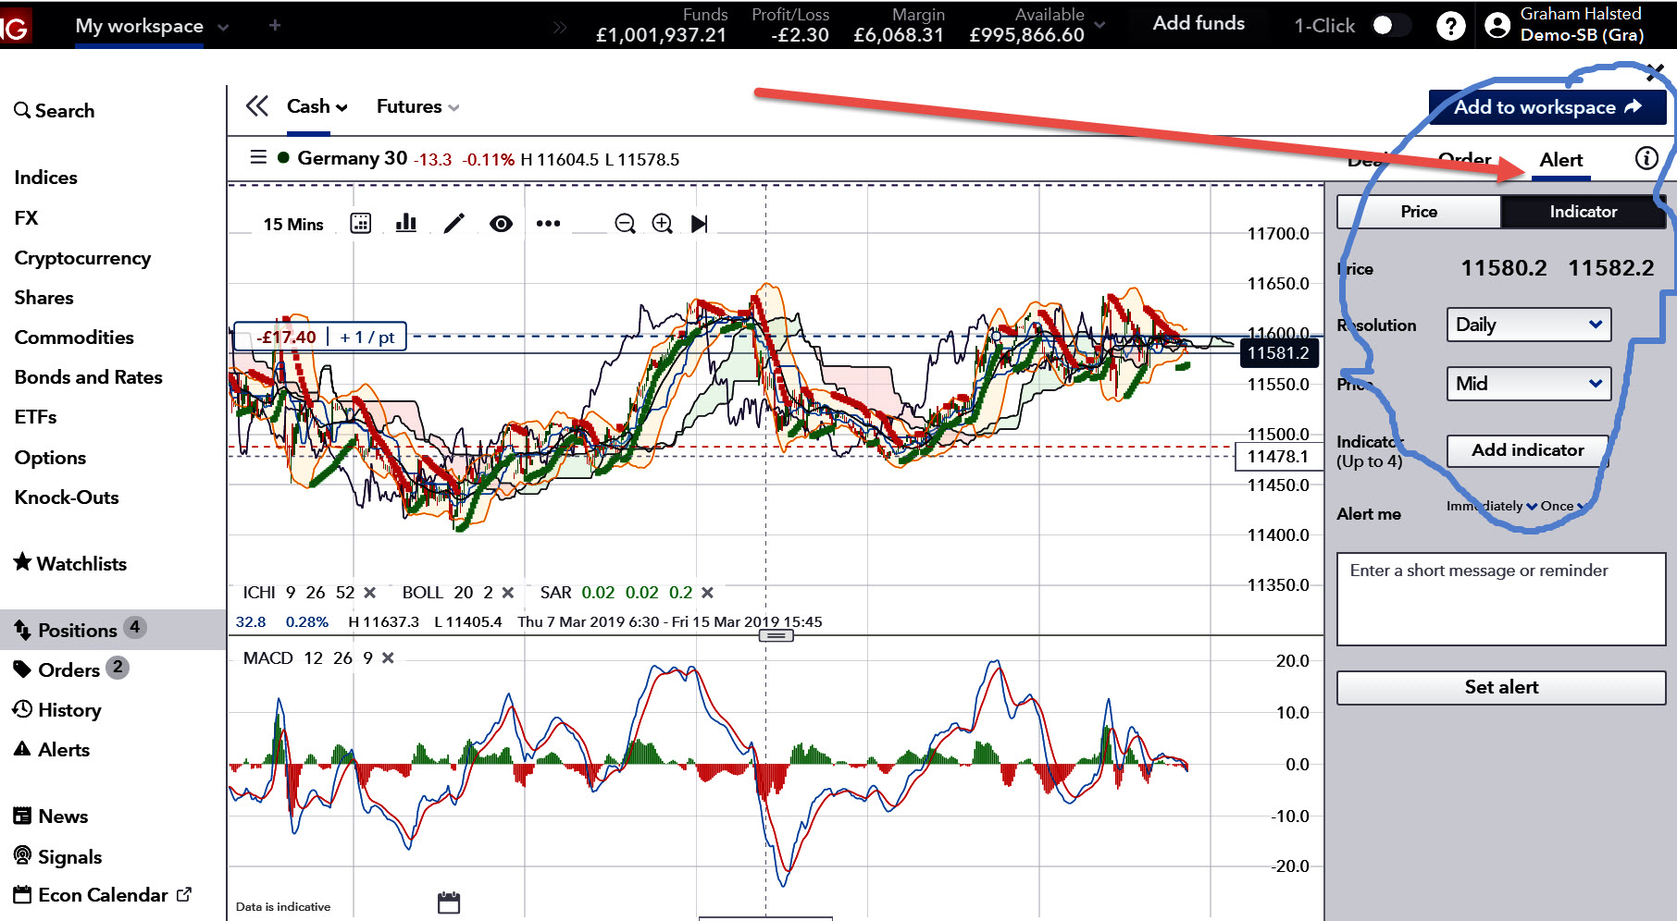Image resolution: width=1677 pixels, height=921 pixels.
Task: Click the Set alert button
Action: tap(1501, 687)
